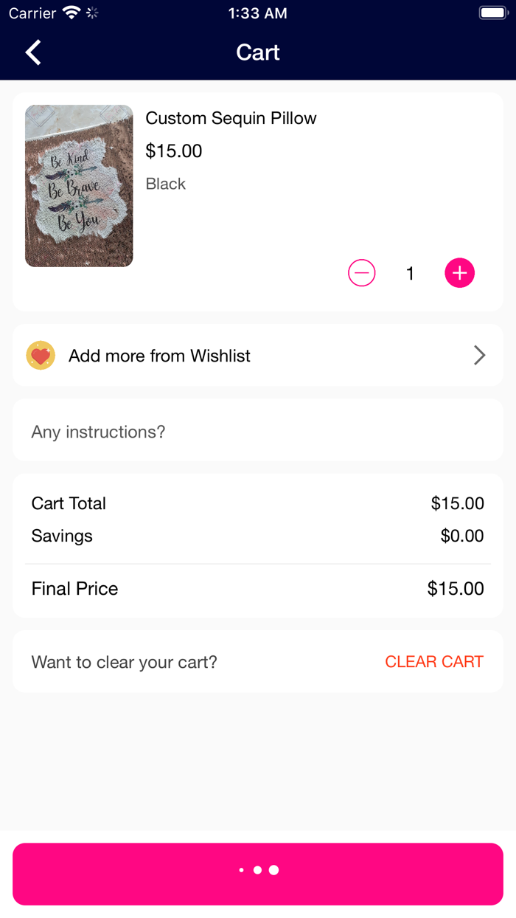Tap the pink loading checkout button
Viewport: 516px width, 918px height.
pos(258,874)
